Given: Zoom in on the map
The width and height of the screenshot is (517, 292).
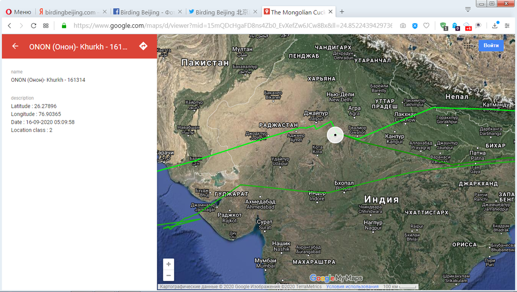Looking at the screenshot, I should tap(169, 264).
